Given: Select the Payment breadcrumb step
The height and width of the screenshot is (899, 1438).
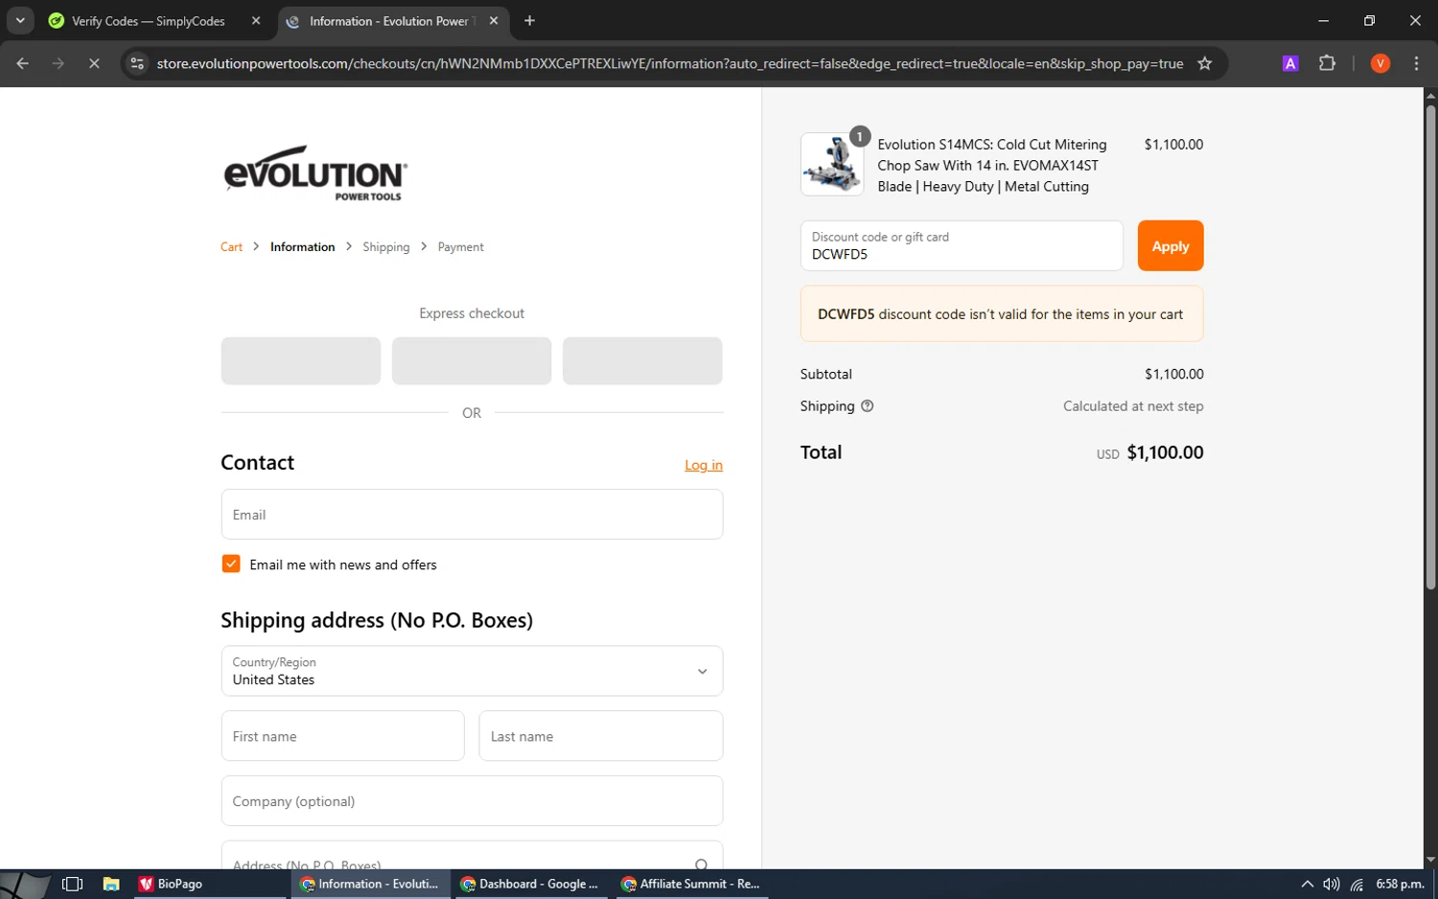Looking at the screenshot, I should click(x=461, y=247).
